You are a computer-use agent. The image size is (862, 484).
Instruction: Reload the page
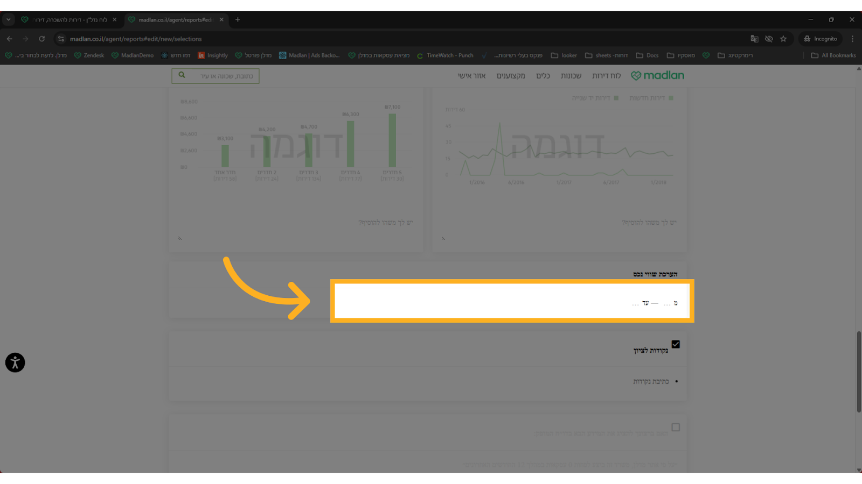tap(41, 39)
